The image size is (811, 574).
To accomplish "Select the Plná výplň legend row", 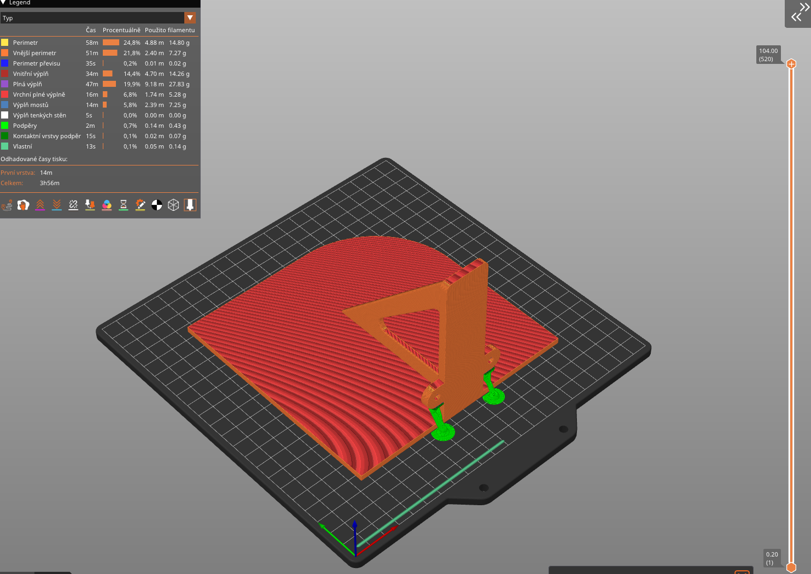I will (x=99, y=84).
